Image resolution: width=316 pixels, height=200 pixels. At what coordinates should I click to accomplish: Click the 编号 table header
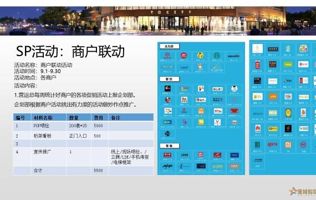pyautogui.click(x=22, y=118)
